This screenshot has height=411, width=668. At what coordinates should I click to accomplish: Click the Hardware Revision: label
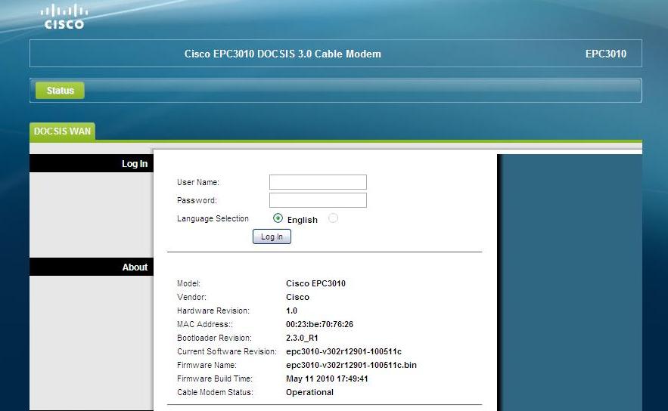(x=213, y=311)
